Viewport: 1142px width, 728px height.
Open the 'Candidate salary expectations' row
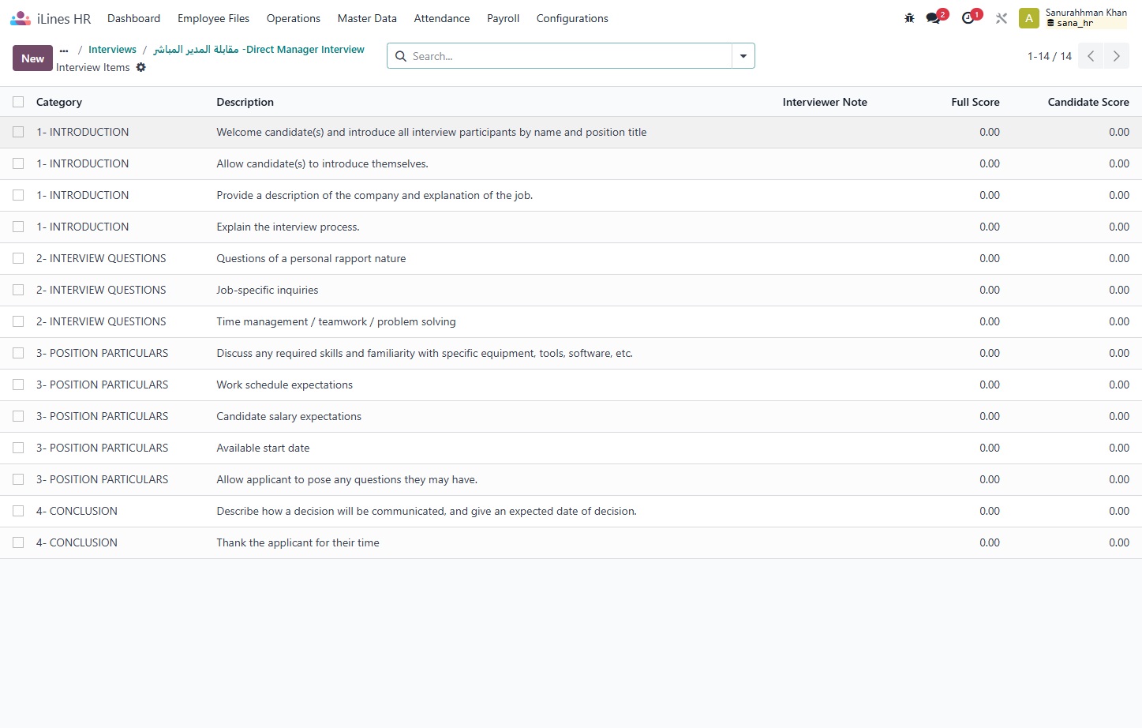571,416
